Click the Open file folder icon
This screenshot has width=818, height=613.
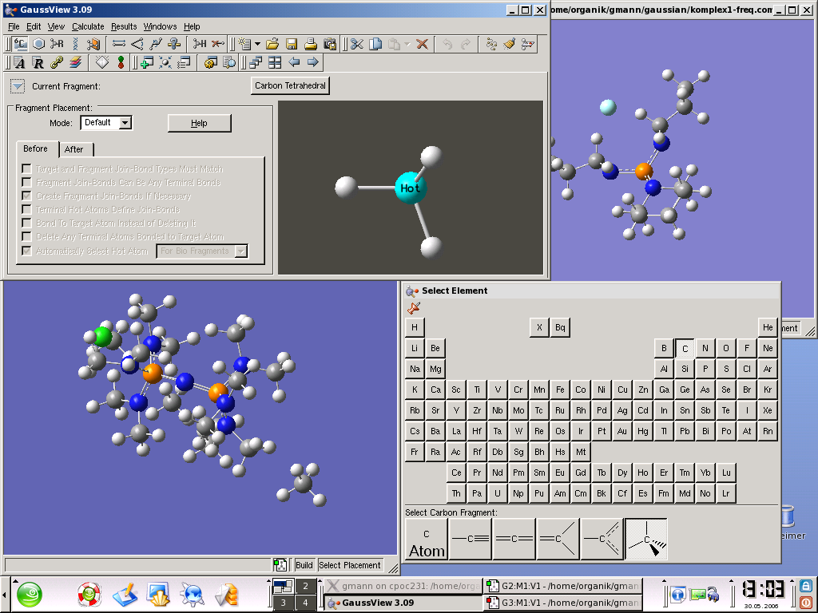[272, 45]
